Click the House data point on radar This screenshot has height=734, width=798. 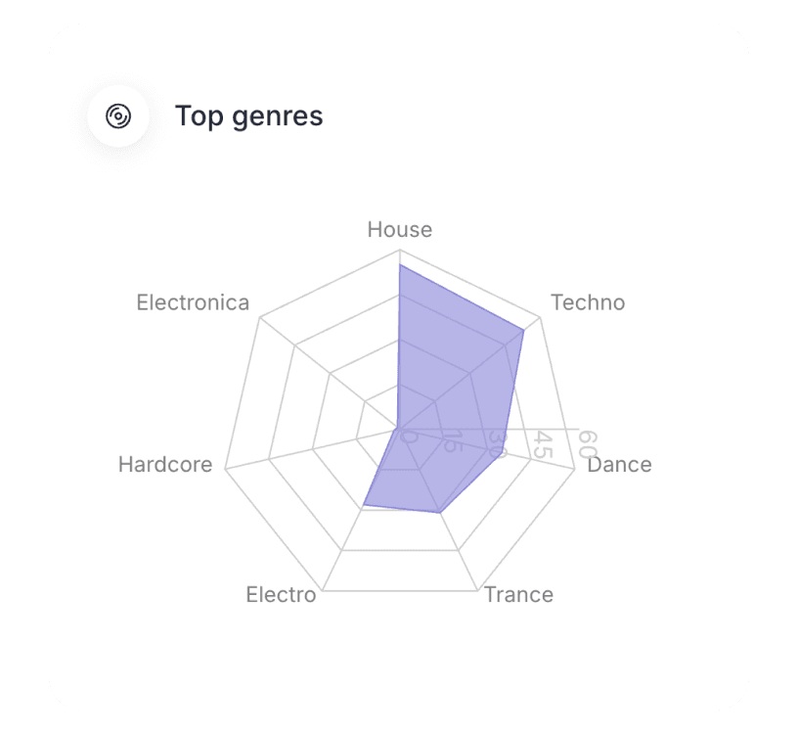point(399,264)
